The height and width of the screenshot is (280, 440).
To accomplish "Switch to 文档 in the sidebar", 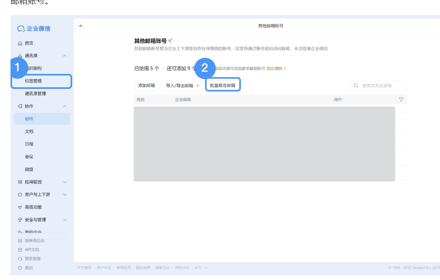I will (x=29, y=131).
